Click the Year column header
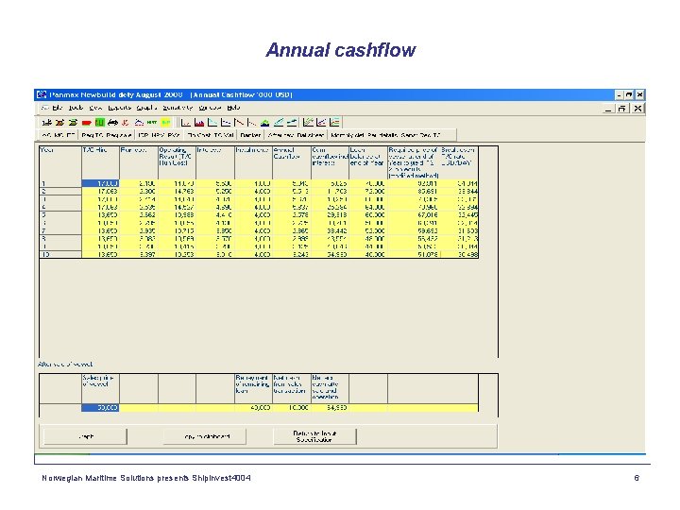The image size is (680, 510). 60,162
